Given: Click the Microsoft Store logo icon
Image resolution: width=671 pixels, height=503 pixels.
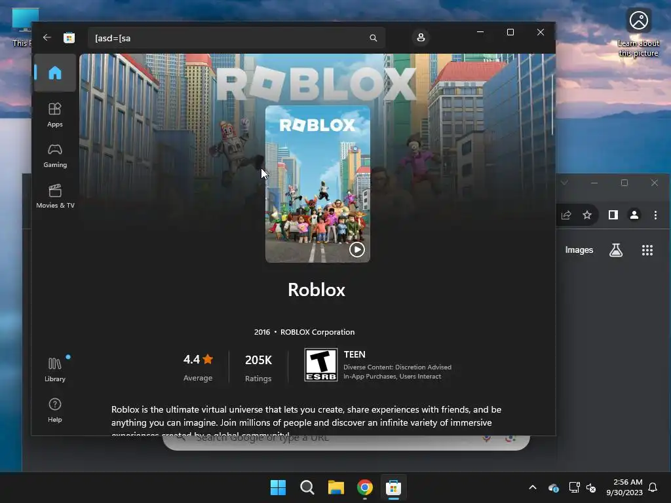Looking at the screenshot, I should pos(69,37).
